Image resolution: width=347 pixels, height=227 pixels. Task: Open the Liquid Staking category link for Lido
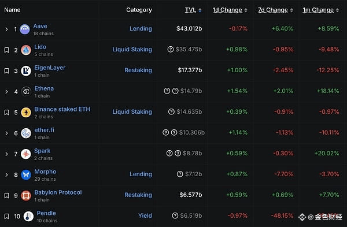pyautogui.click(x=132, y=49)
